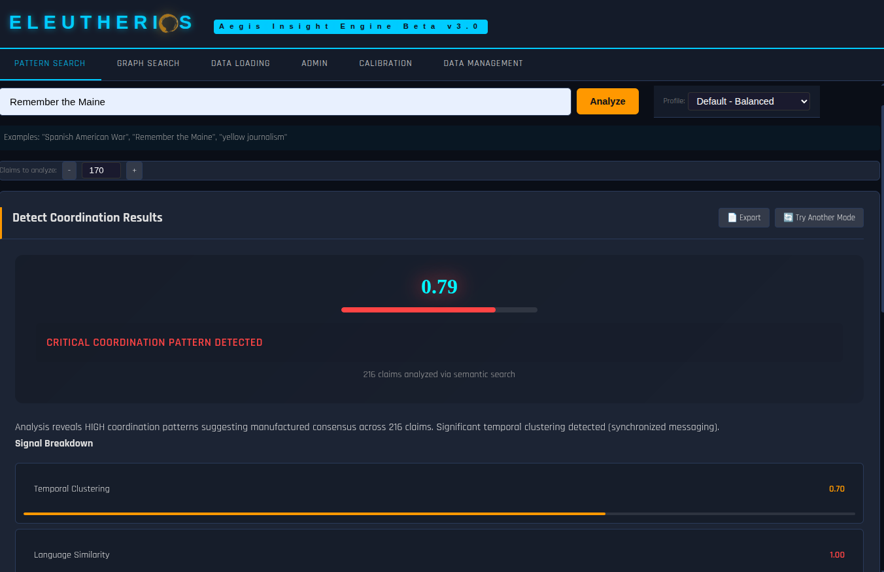Increase claims count with plus button
This screenshot has height=572, width=884.
click(x=134, y=171)
